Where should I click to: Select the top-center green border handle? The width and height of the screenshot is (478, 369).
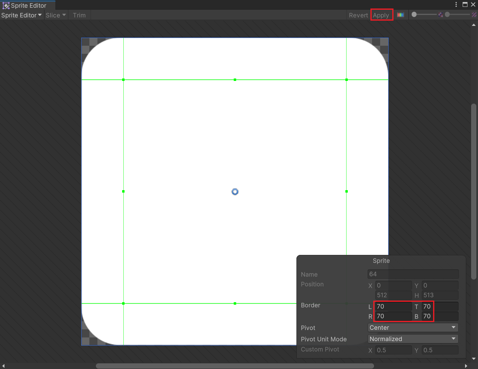(235, 80)
